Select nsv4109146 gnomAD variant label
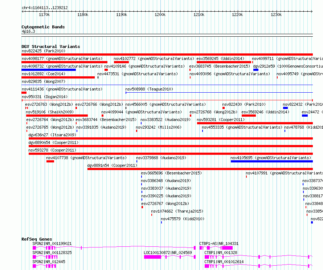The width and height of the screenshot is (323, 270). pos(144,66)
